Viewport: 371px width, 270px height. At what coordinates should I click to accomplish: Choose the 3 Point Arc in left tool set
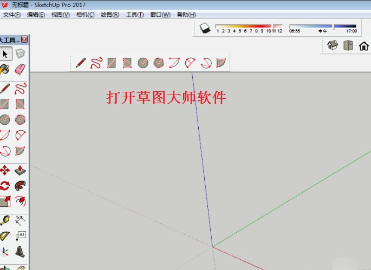(5, 151)
